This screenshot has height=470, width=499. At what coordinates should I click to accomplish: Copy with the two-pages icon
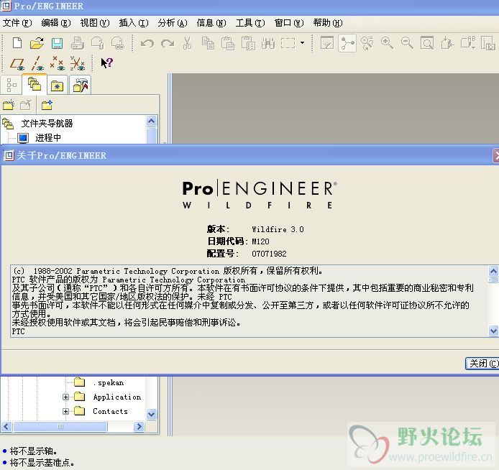tap(208, 43)
